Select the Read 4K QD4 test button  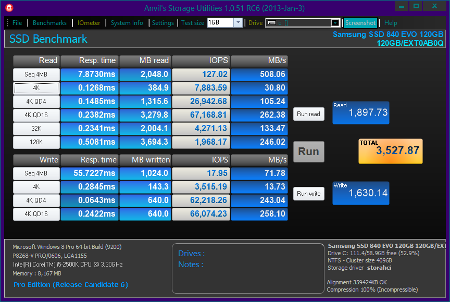click(36, 102)
